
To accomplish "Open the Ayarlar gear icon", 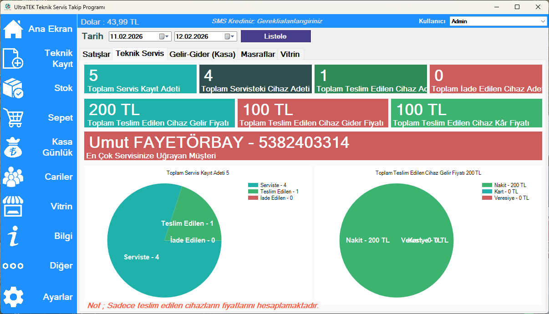I will (13, 297).
